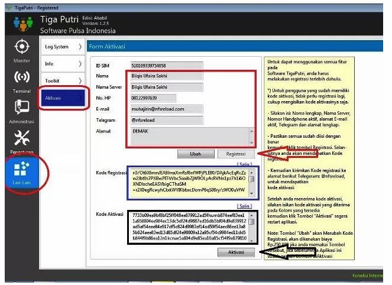392x285 pixels.
Task: Click Kode Registrasi scrollbar down arrow
Action: 252,193
